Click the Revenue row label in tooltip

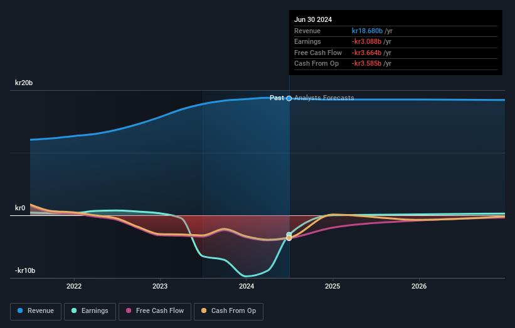point(307,31)
